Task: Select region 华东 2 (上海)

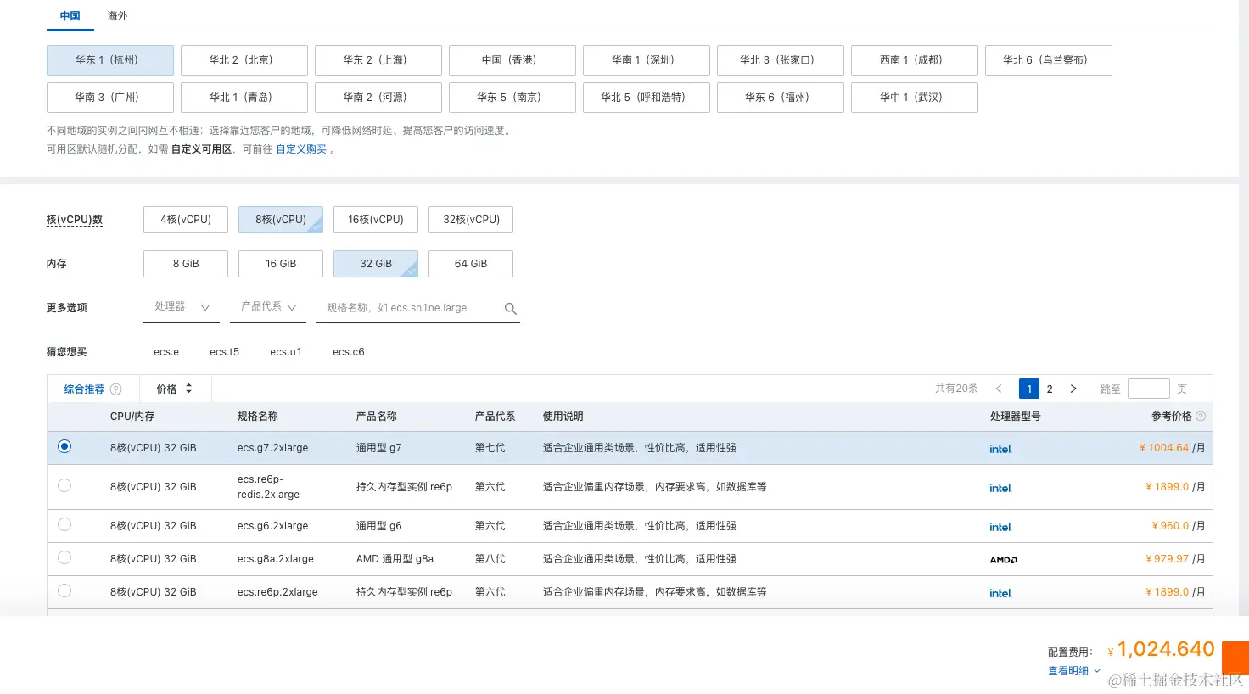Action: click(x=378, y=60)
